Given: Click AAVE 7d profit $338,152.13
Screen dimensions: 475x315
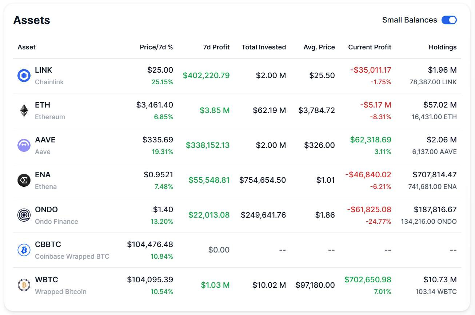Looking at the screenshot, I should pos(208,145).
